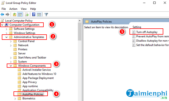Expand the Network node

[x=11, y=46]
